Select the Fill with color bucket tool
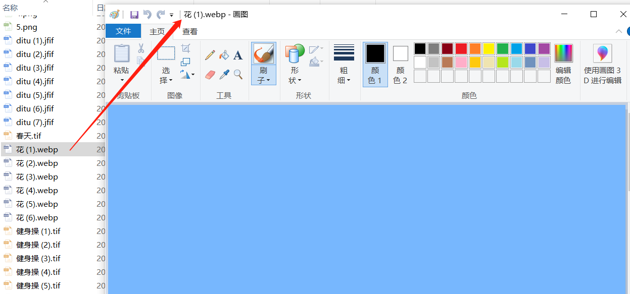Viewport: 630px width, 294px height. (x=224, y=55)
